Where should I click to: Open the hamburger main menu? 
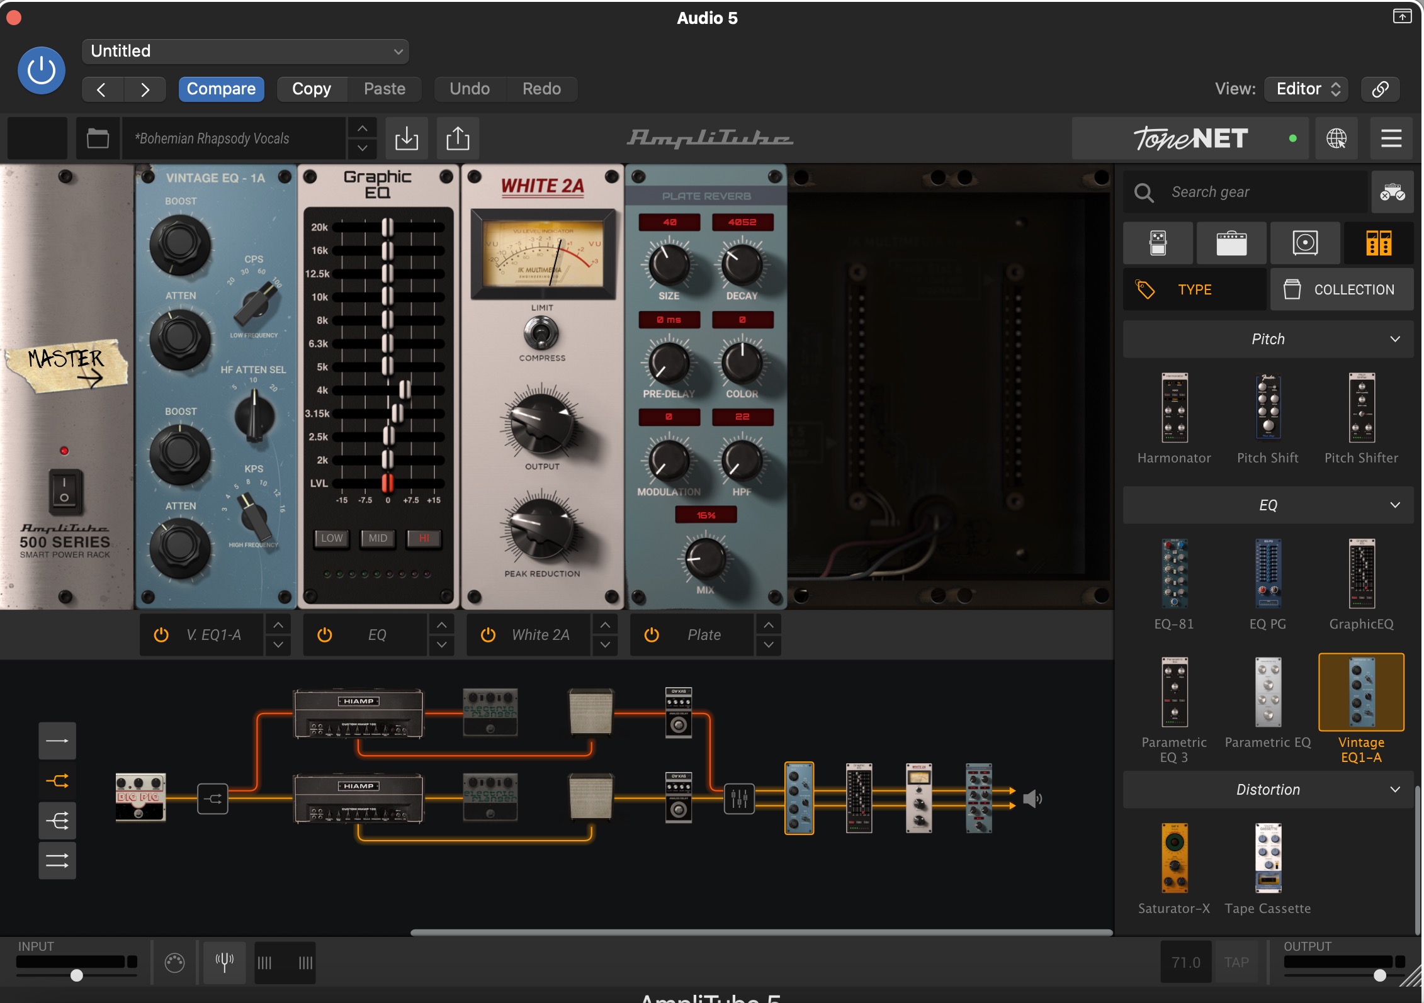point(1391,138)
